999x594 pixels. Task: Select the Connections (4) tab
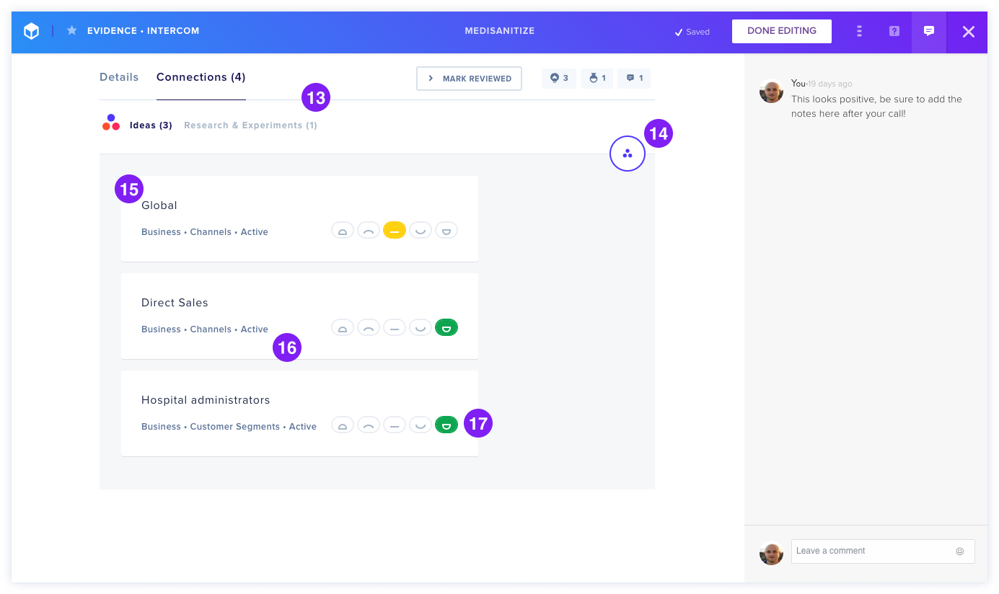pyautogui.click(x=201, y=77)
